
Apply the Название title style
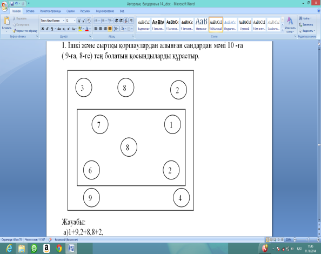point(201,24)
